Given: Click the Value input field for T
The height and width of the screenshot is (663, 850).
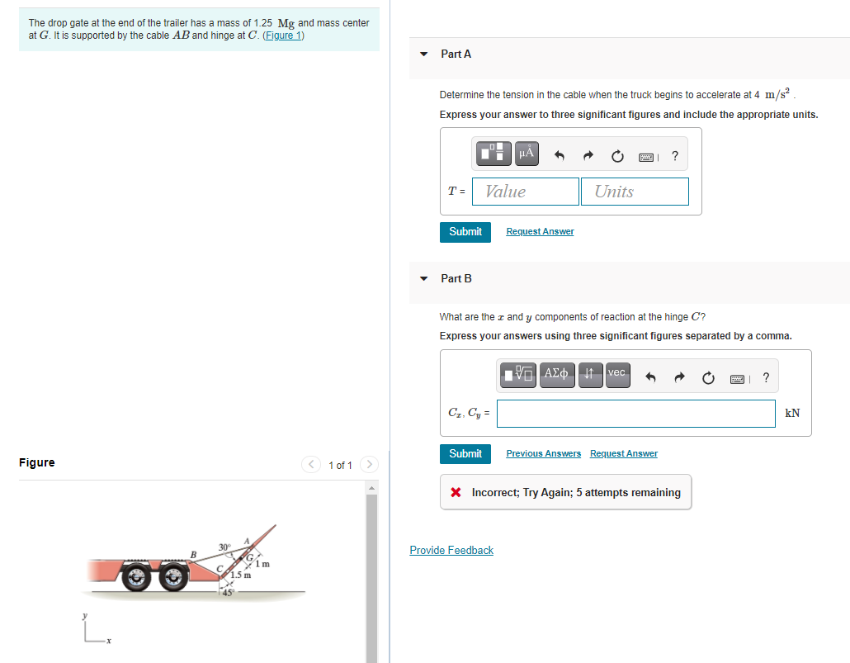Looking at the screenshot, I should 526,192.
